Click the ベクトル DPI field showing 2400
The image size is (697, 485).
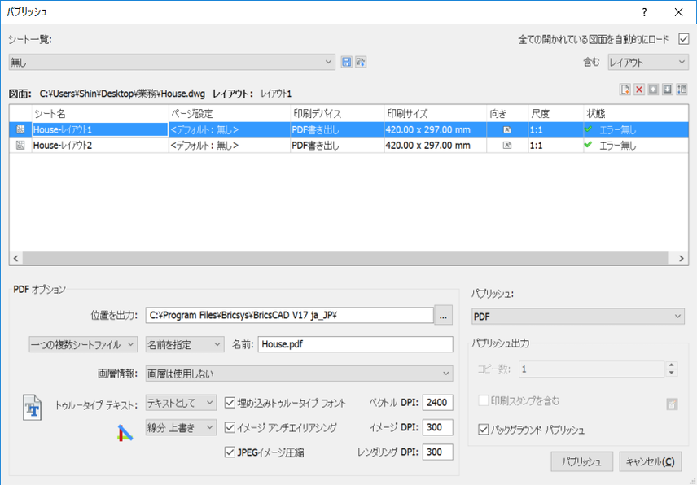tap(438, 402)
